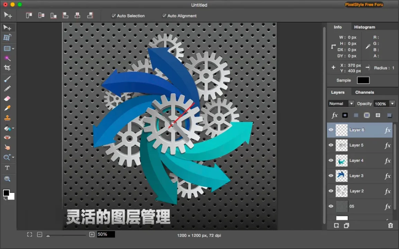Open the Opacity 100% dropdown
The image size is (399, 249).
coord(384,104)
